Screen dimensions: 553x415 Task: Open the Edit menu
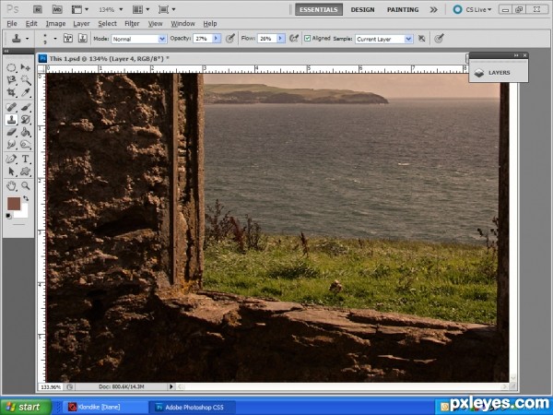tap(31, 24)
